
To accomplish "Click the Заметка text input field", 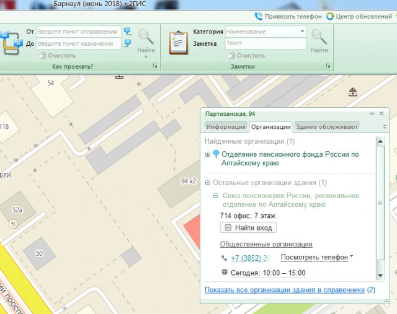I will click(265, 43).
